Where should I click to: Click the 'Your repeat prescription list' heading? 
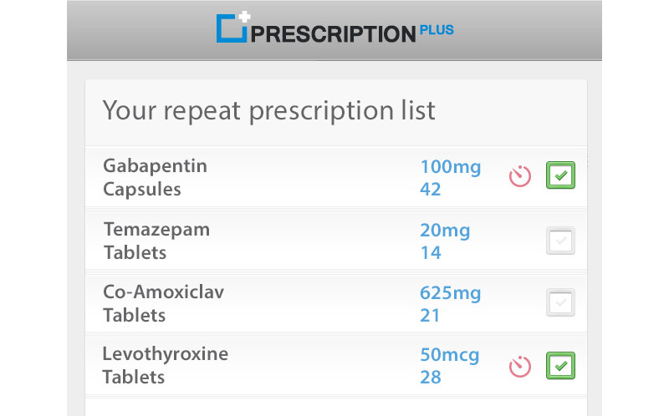[268, 110]
